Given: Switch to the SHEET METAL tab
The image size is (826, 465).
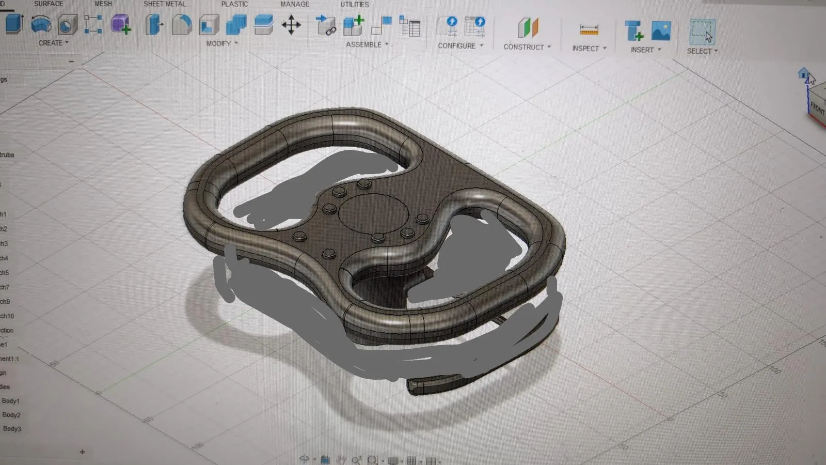Looking at the screenshot, I should click(165, 4).
